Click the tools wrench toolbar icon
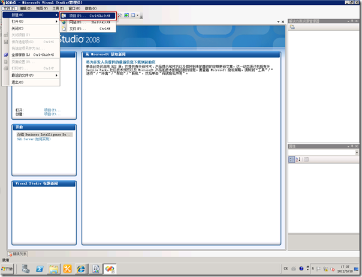 tap(120, 15)
